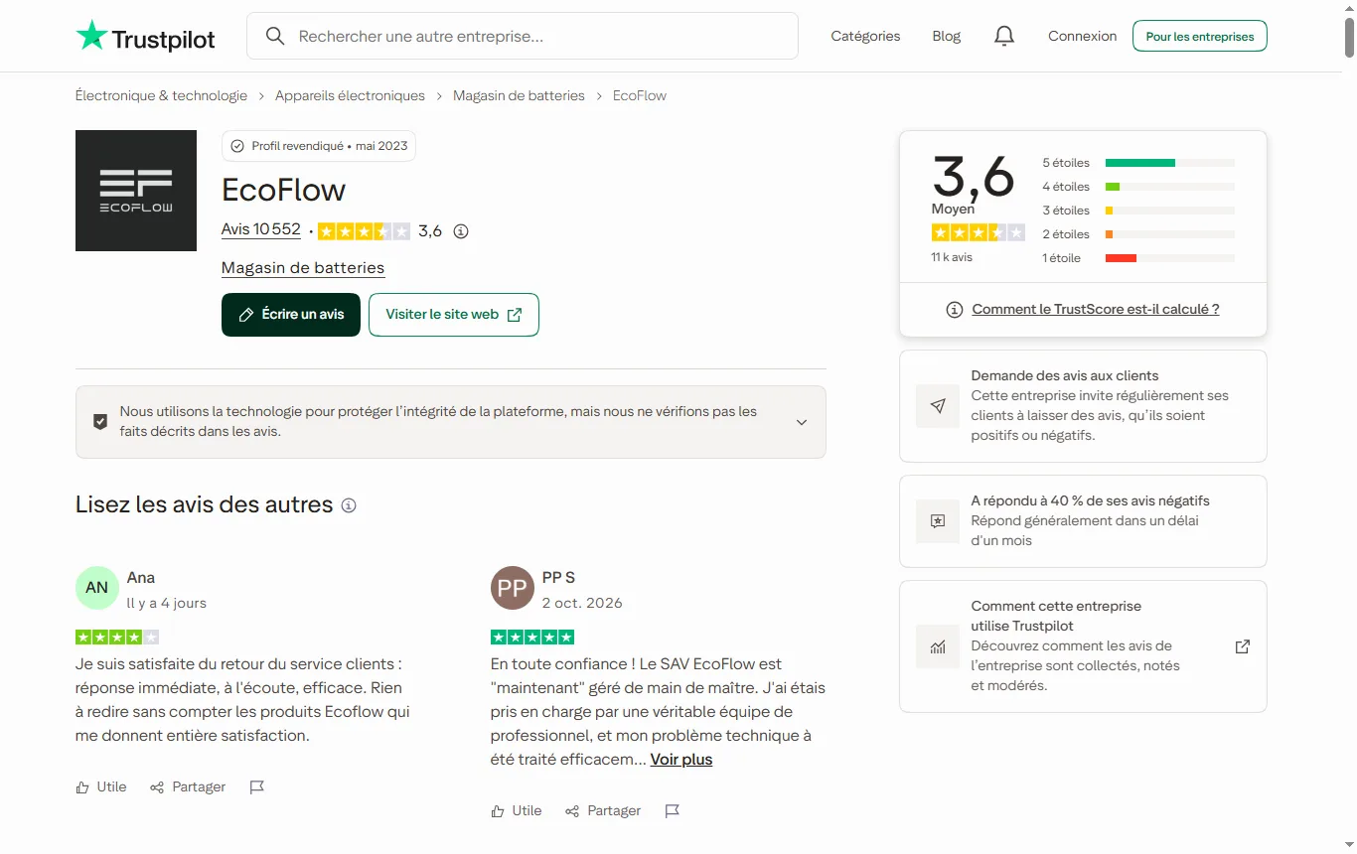Screen dimensions: 1357x854
Task: Click the info icon next to 3,6 rating
Action: pos(461,231)
